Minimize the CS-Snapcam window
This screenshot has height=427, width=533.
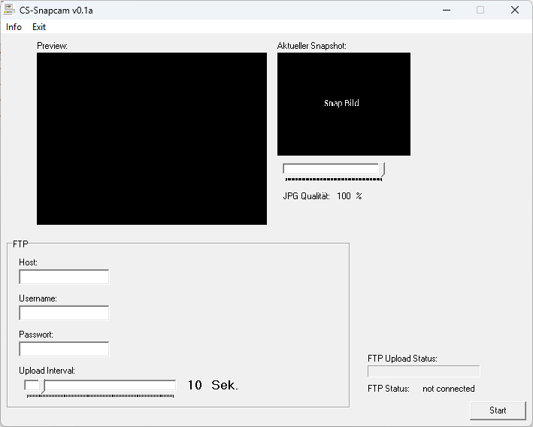click(447, 10)
